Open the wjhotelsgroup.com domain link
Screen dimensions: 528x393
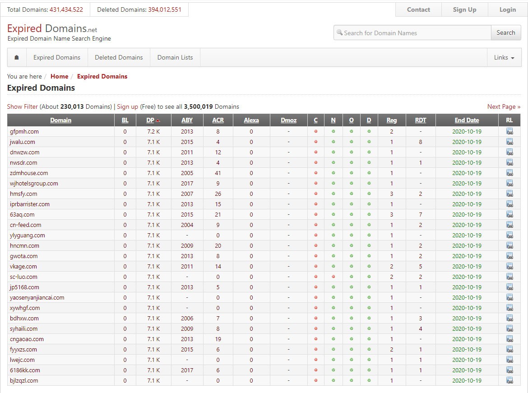click(x=34, y=184)
